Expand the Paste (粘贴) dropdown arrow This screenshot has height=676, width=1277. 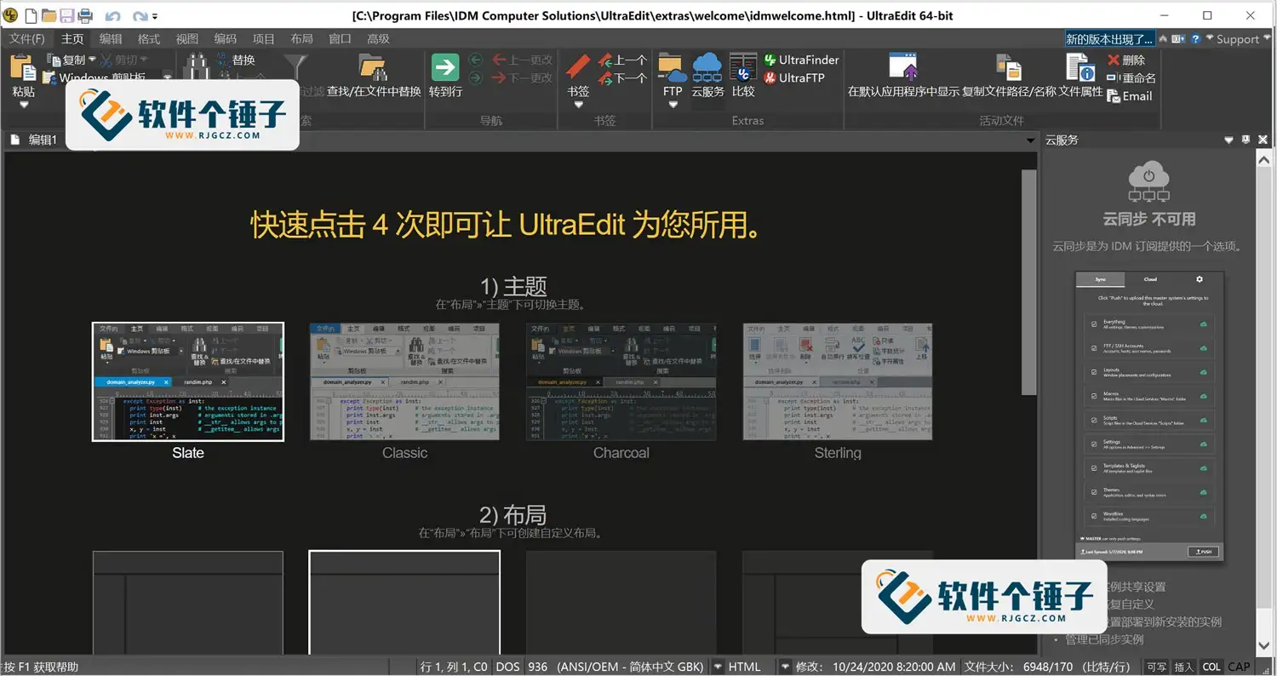coord(24,105)
